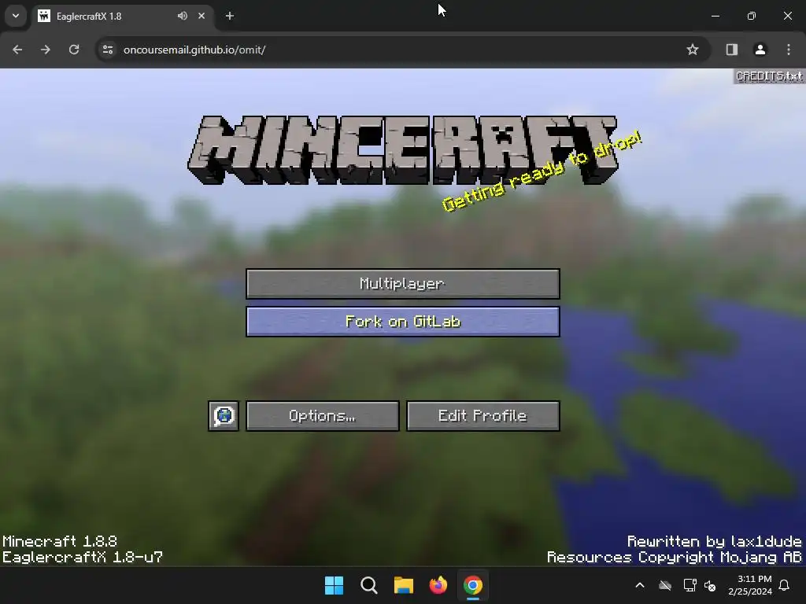Restore down the Chrome window
This screenshot has height=604, width=806.
(752, 16)
